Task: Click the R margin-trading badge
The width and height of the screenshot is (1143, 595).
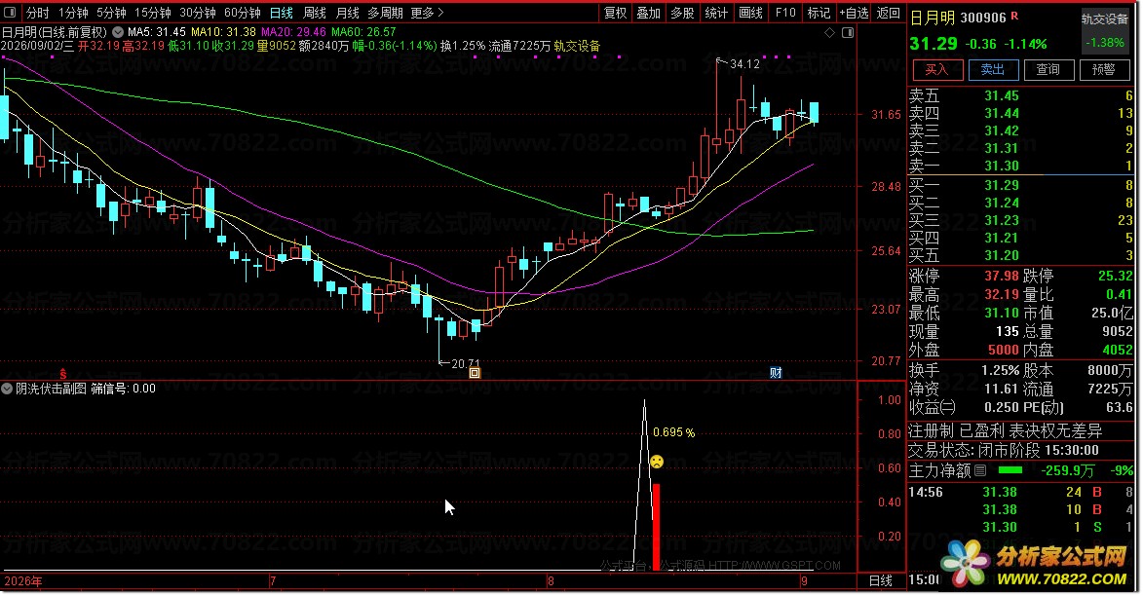Action: 1014,17
